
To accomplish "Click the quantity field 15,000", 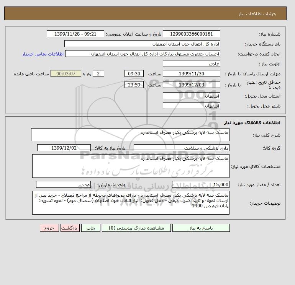I will 200,184.
